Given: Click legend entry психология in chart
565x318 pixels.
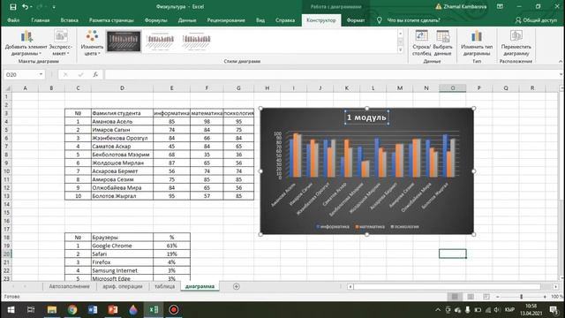Looking at the screenshot, I should 404,227.
